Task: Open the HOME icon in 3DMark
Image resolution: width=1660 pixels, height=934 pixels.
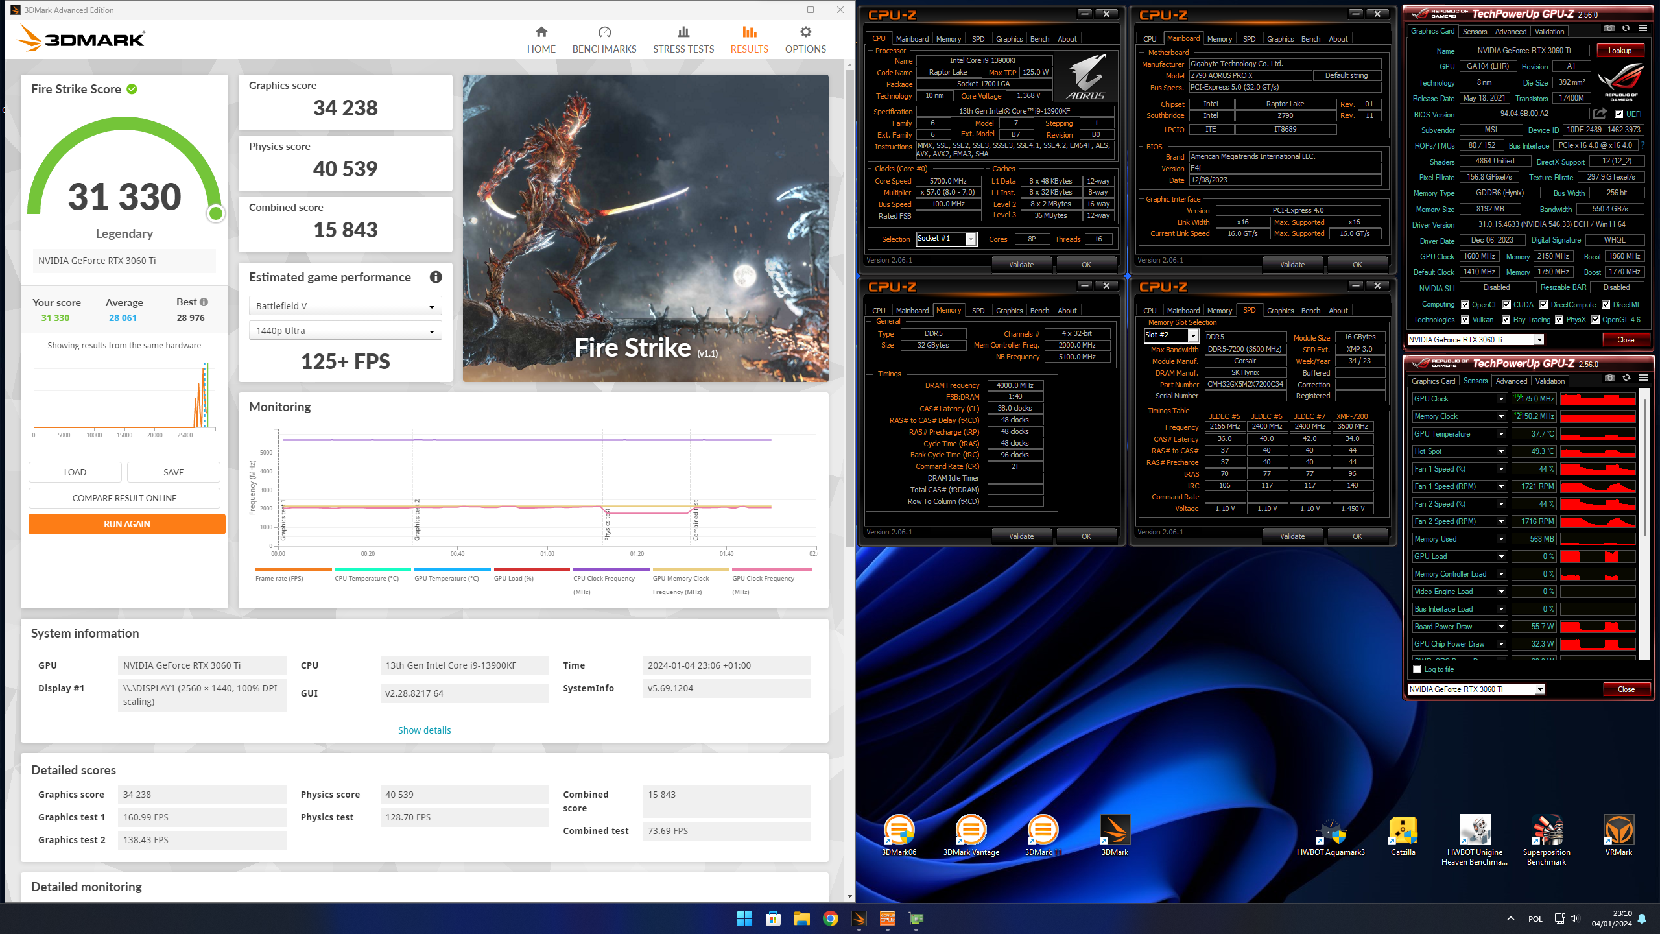Action: (x=541, y=32)
